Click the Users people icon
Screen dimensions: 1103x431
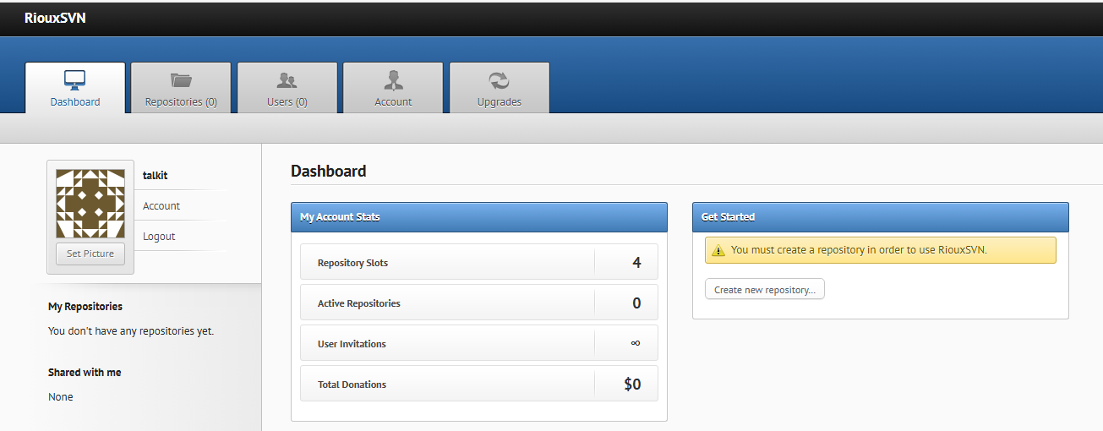287,80
